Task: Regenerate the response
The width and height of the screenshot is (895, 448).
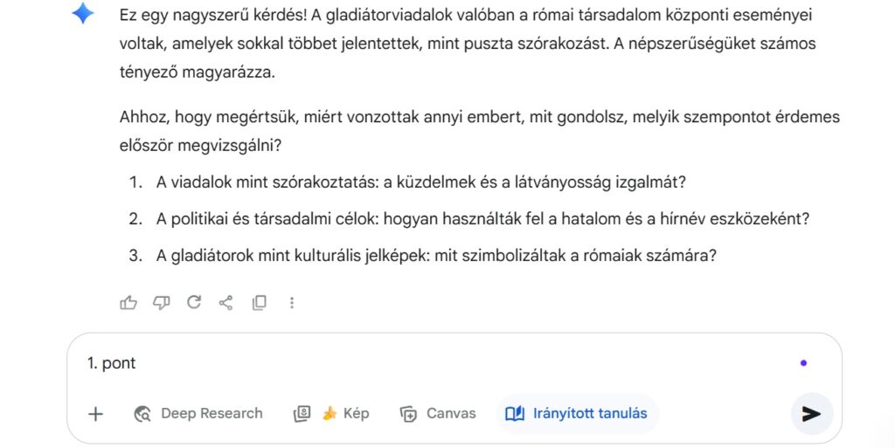Action: [194, 302]
